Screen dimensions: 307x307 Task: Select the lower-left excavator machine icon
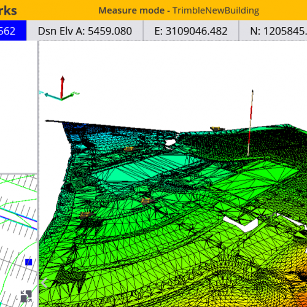tap(87, 215)
